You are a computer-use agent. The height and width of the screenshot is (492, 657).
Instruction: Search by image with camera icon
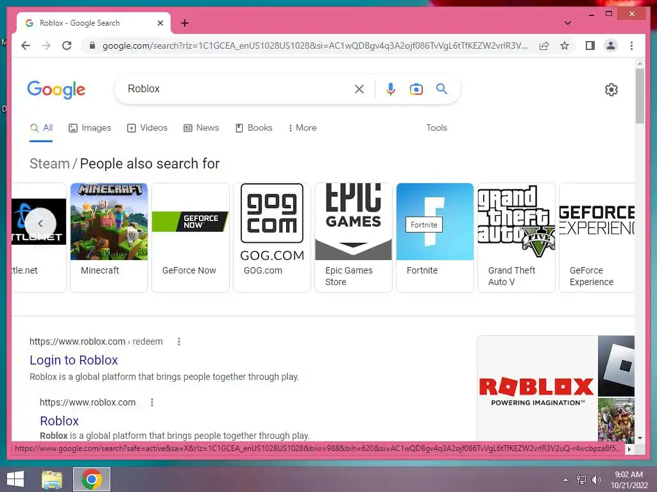tap(416, 89)
